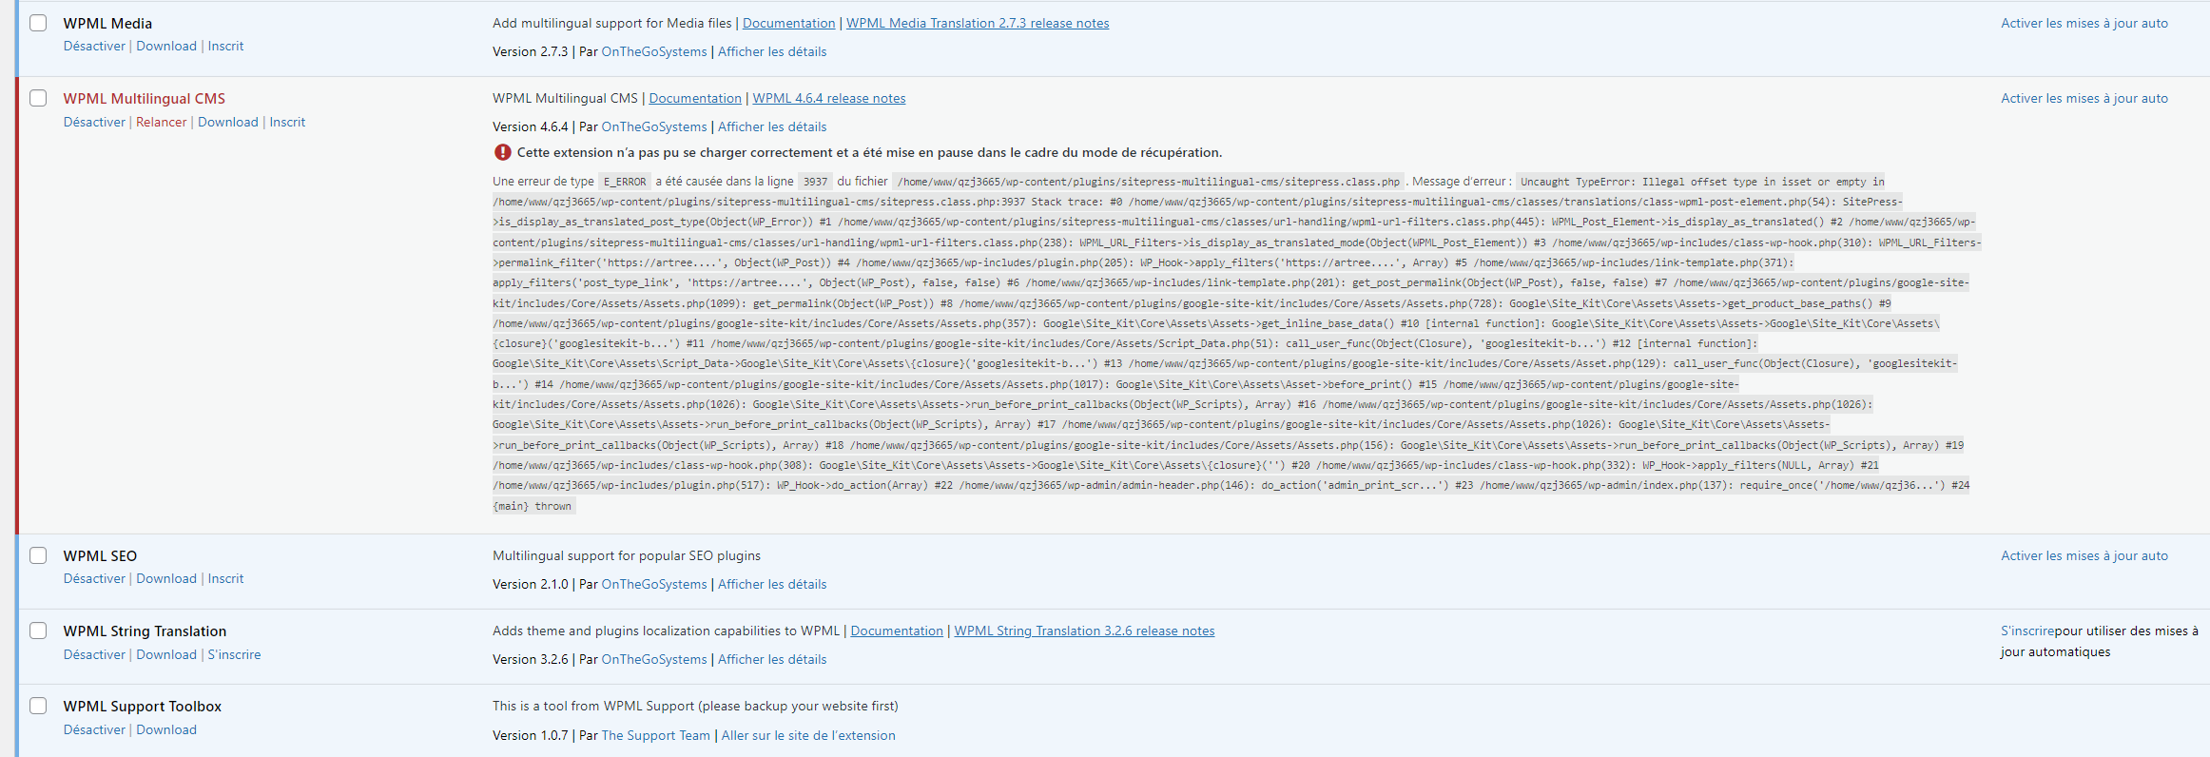Tick the WPML SEO plugin checkbox
Screen dimensions: 2210x757
pos(38,555)
